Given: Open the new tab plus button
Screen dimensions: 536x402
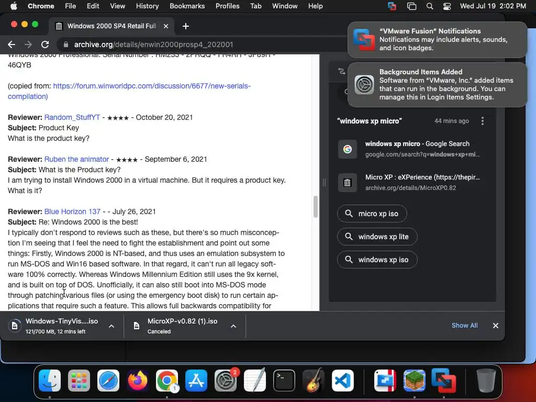Looking at the screenshot, I should 186,26.
